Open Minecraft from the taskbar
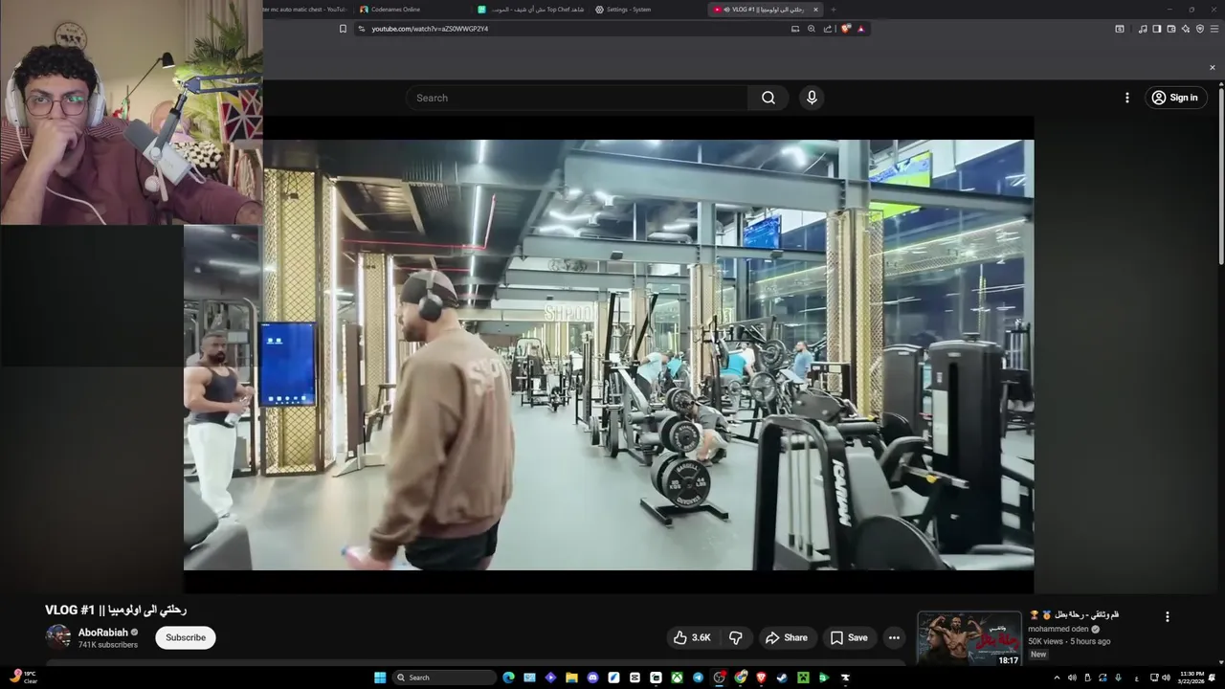 click(803, 678)
